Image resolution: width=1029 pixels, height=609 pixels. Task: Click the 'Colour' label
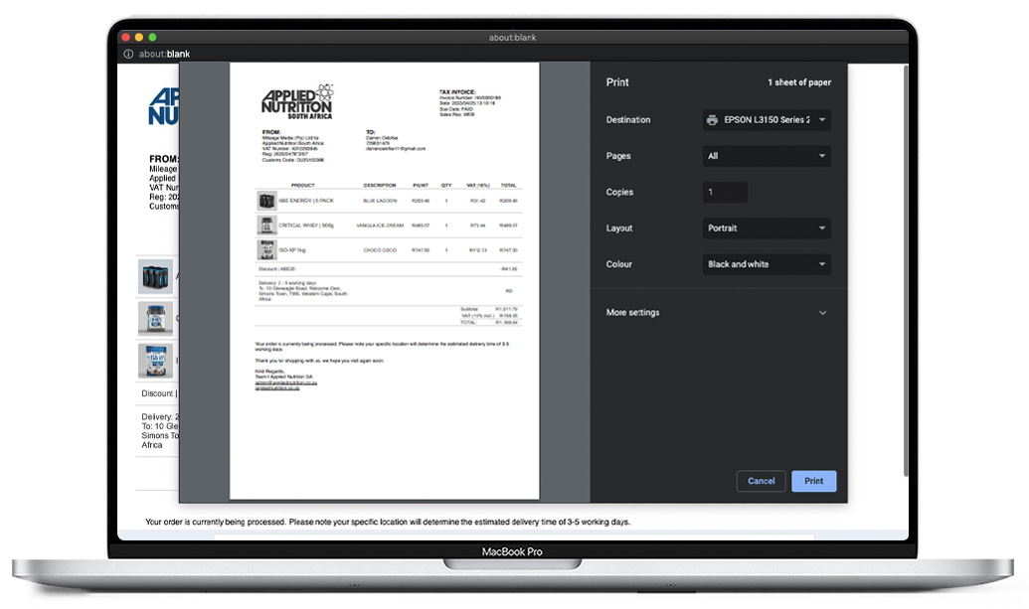(618, 264)
